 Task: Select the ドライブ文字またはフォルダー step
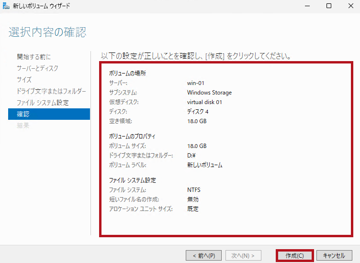[x=51, y=91]
